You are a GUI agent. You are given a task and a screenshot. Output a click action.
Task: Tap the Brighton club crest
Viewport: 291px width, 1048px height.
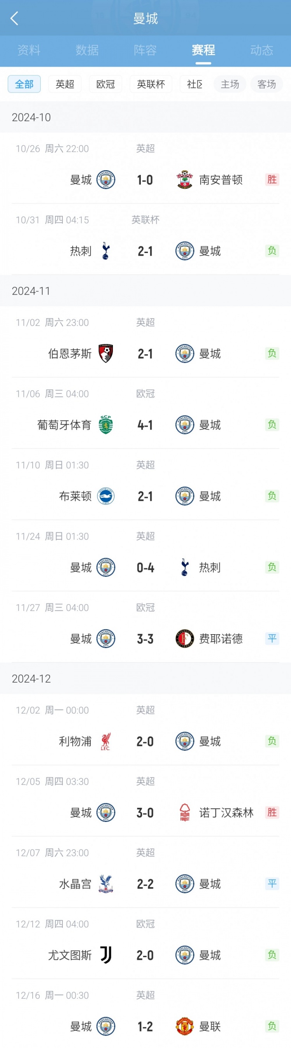pos(106,496)
